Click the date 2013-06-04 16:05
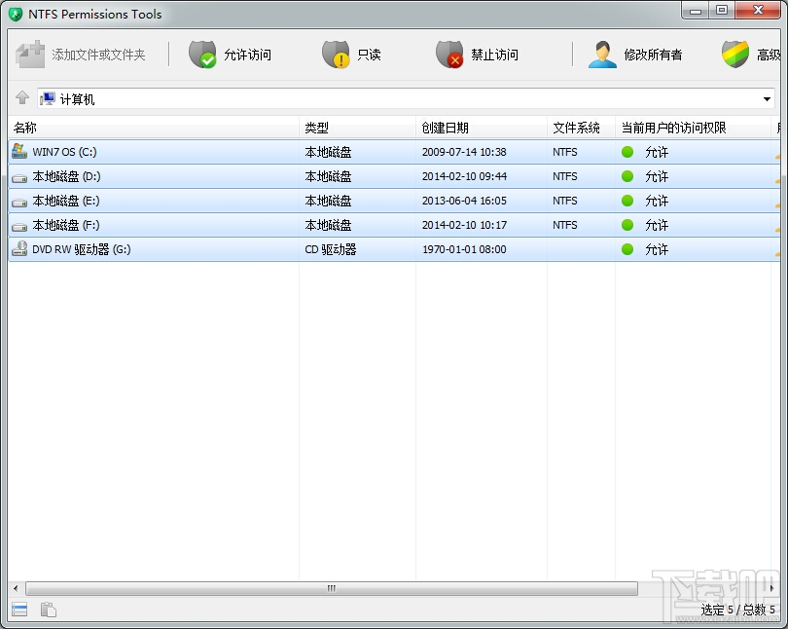 click(464, 201)
